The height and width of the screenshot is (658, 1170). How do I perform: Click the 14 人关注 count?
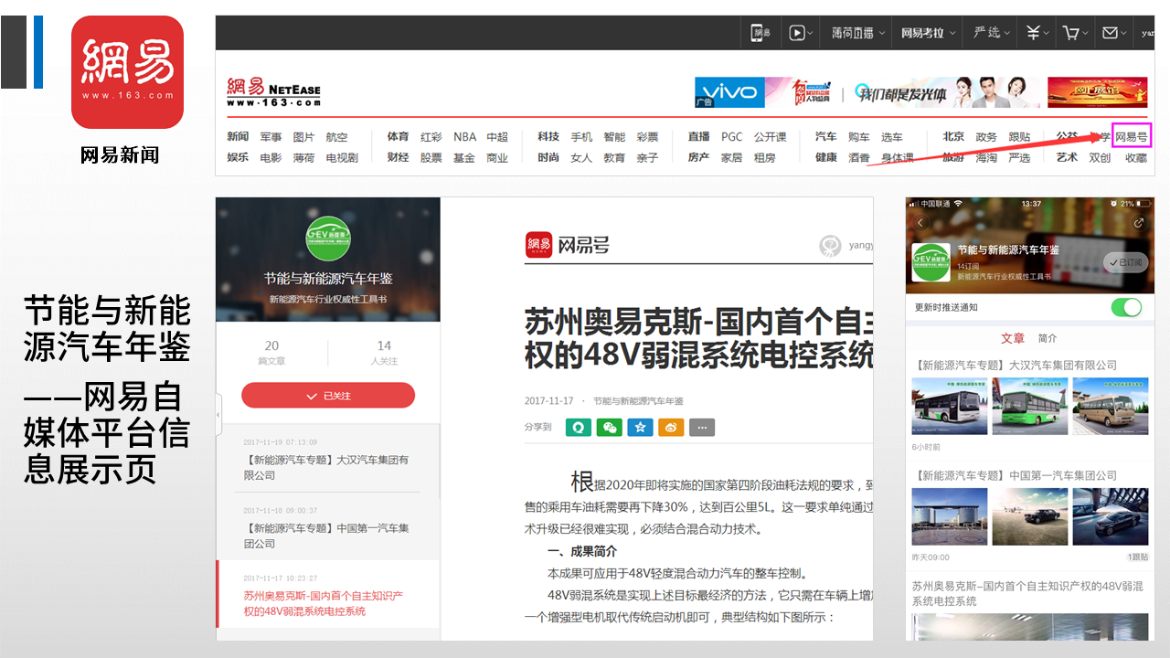(384, 353)
